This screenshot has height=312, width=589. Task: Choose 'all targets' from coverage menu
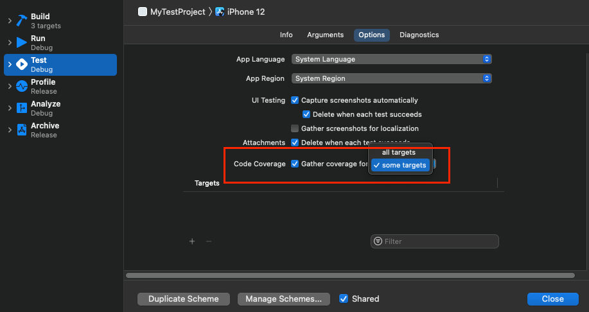click(x=399, y=153)
